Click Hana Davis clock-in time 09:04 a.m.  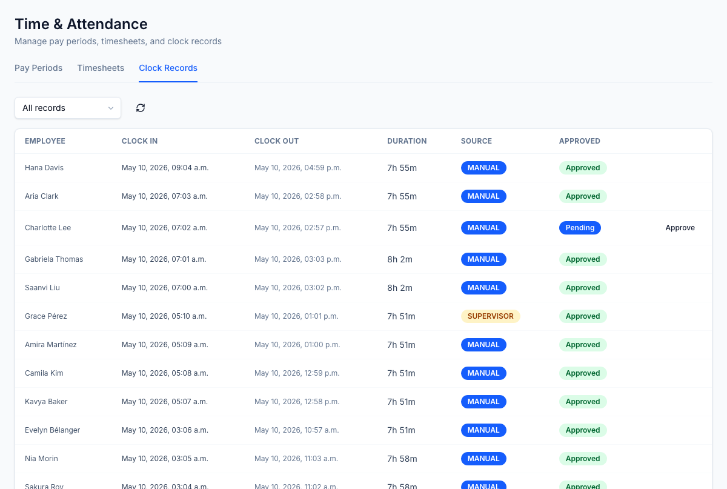tap(165, 168)
